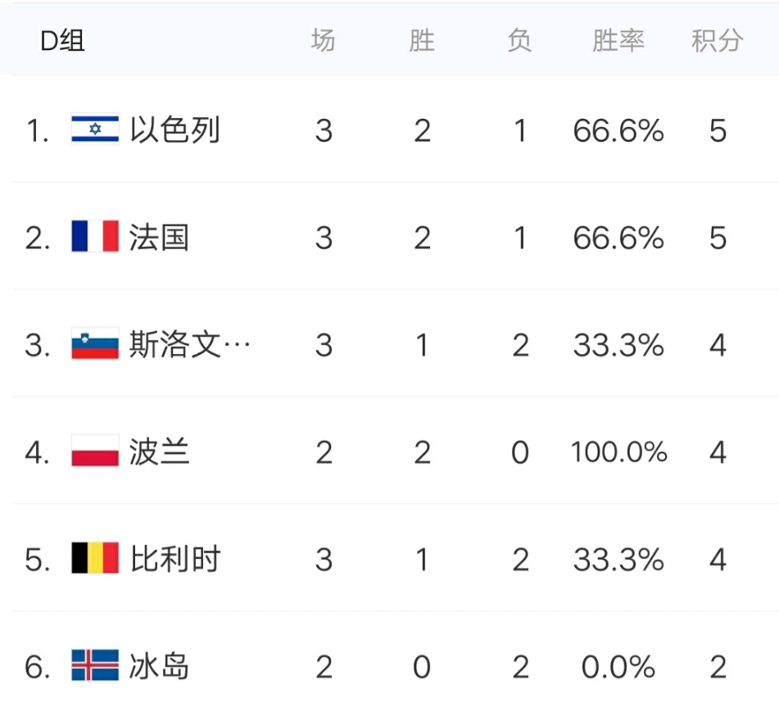Sort by the 负 column header
The width and height of the screenshot is (779, 717).
point(520,40)
